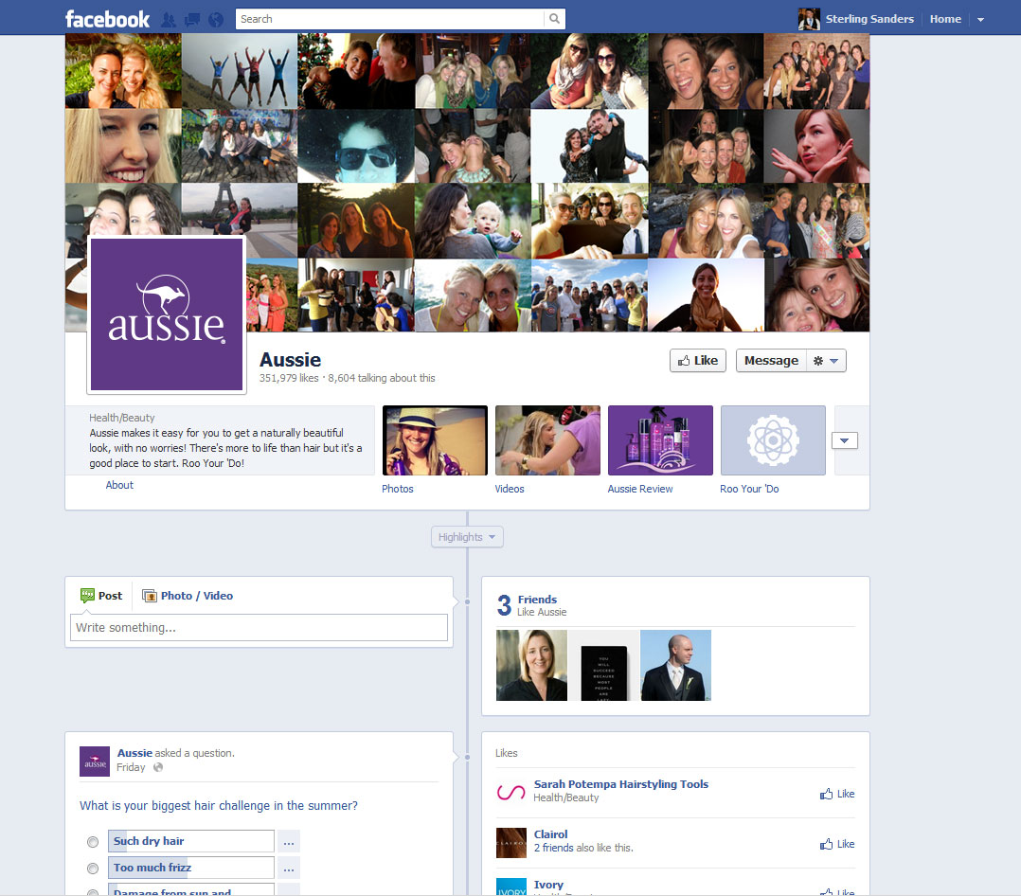Click the 'Such dry hair' answer option
Image resolution: width=1021 pixels, height=896 pixels.
click(190, 841)
